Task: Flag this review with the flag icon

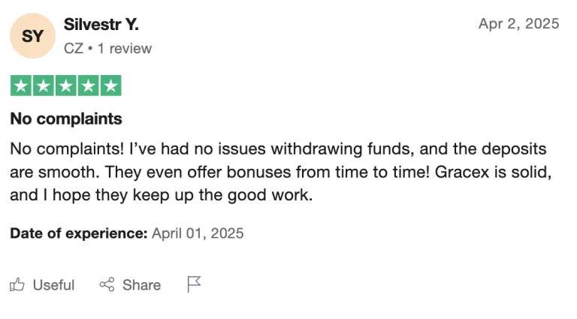Action: 194,284
